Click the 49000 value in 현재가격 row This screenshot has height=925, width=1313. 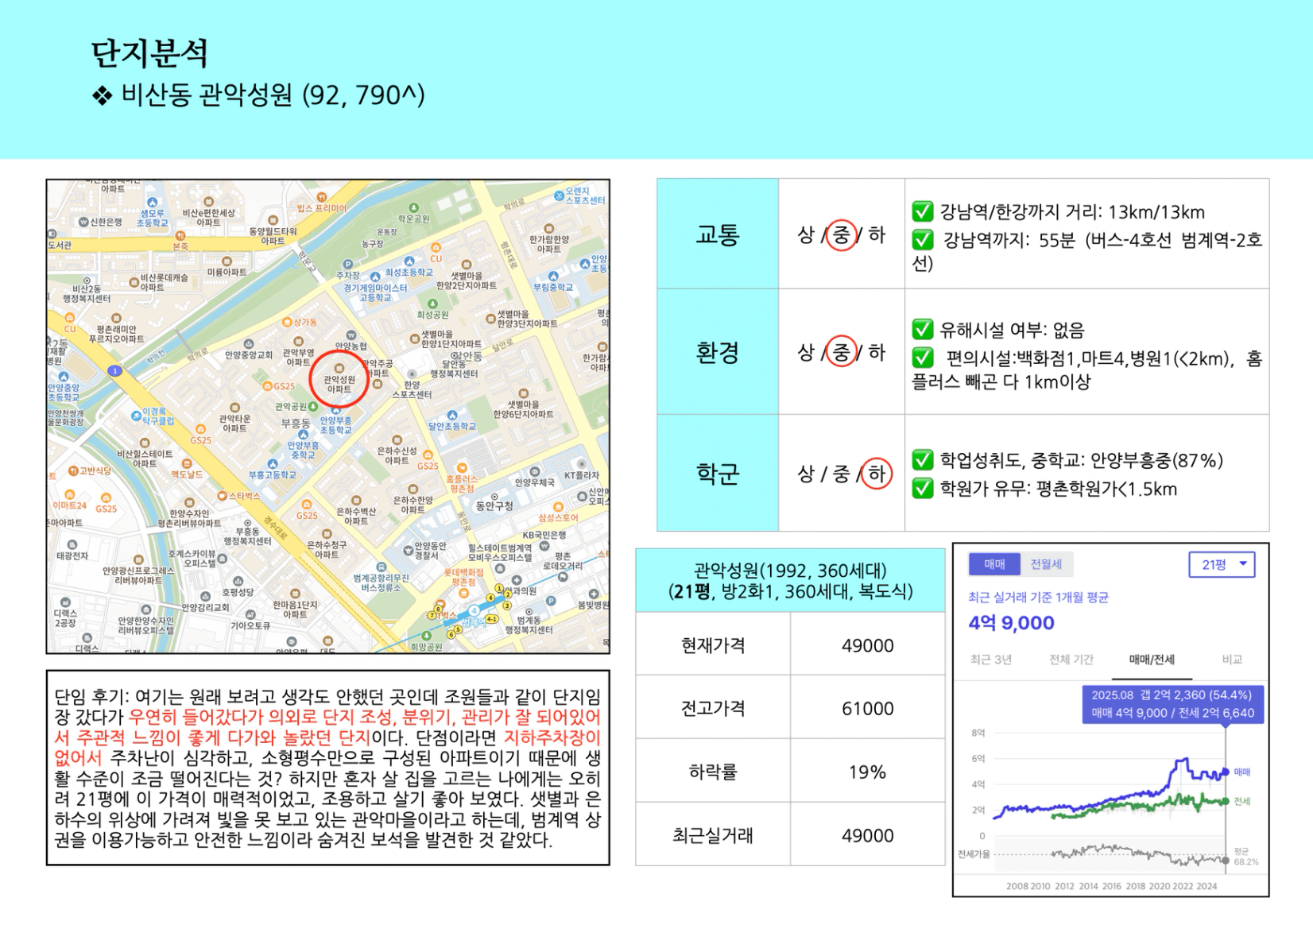click(867, 645)
